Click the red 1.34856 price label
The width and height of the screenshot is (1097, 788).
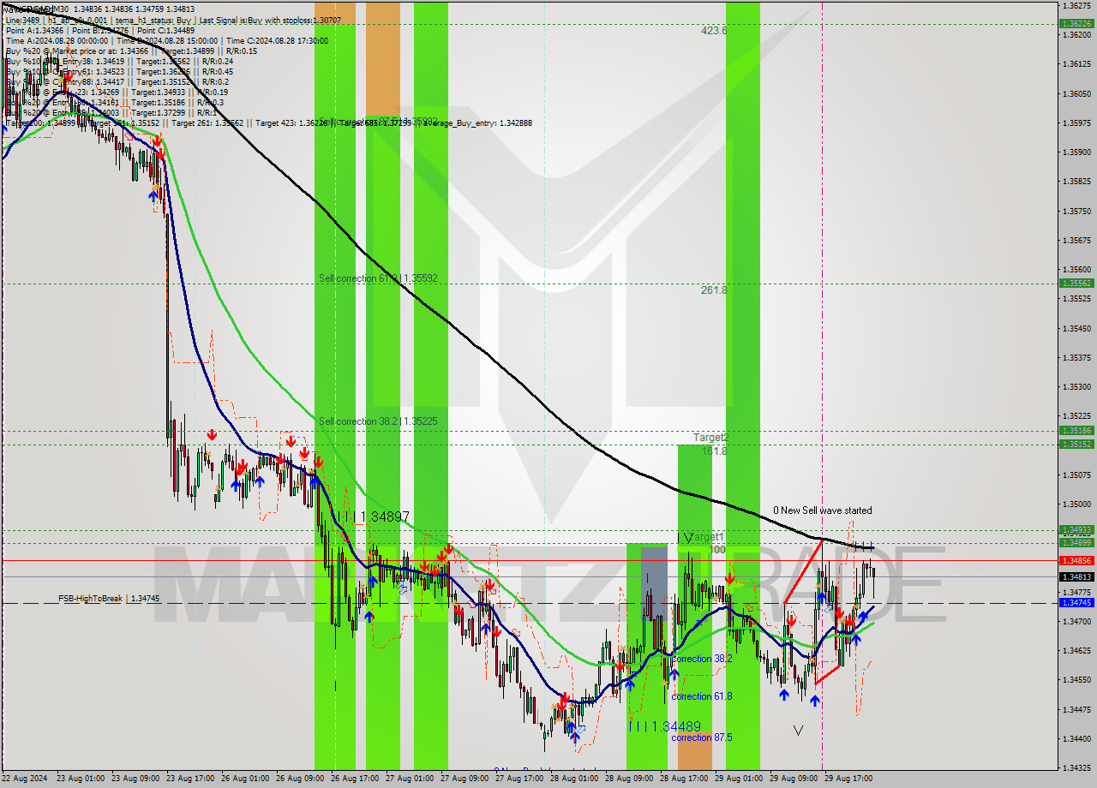pos(1076,560)
